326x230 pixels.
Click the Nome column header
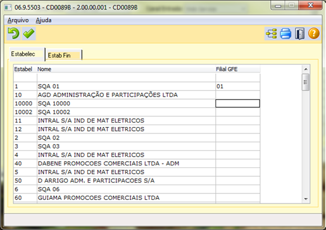(x=126, y=69)
